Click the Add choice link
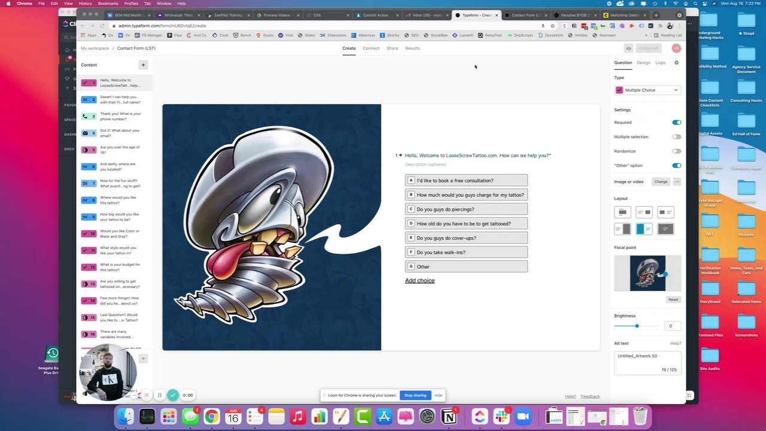This screenshot has height=431, width=766. 420,280
